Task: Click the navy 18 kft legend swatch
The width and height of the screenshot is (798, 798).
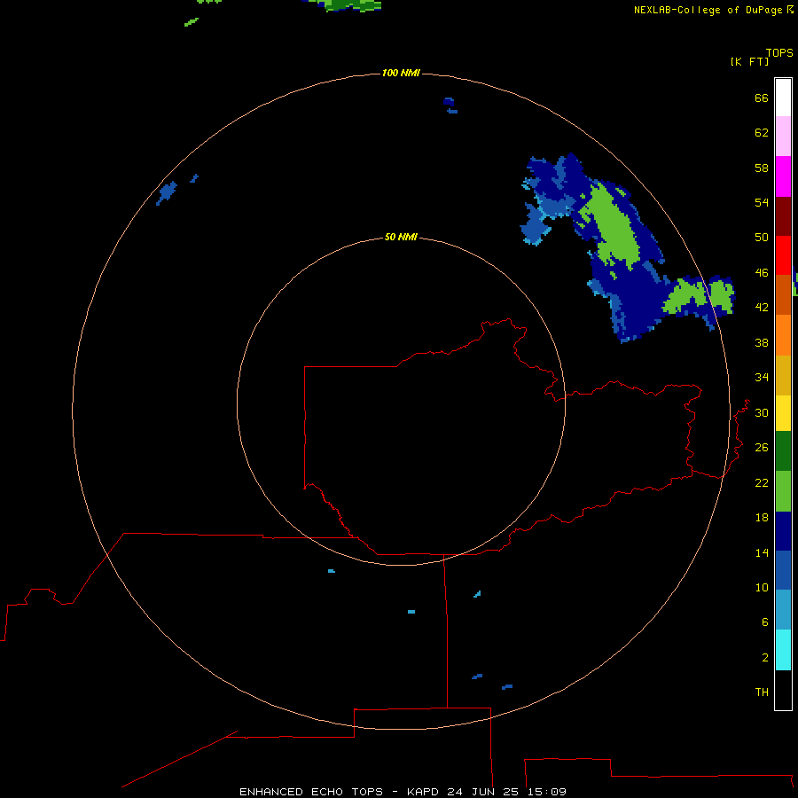Action: point(783,531)
